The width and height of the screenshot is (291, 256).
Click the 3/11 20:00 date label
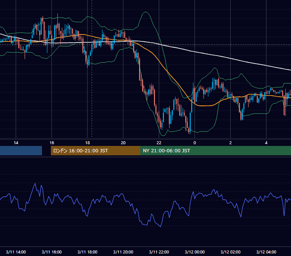123,252
